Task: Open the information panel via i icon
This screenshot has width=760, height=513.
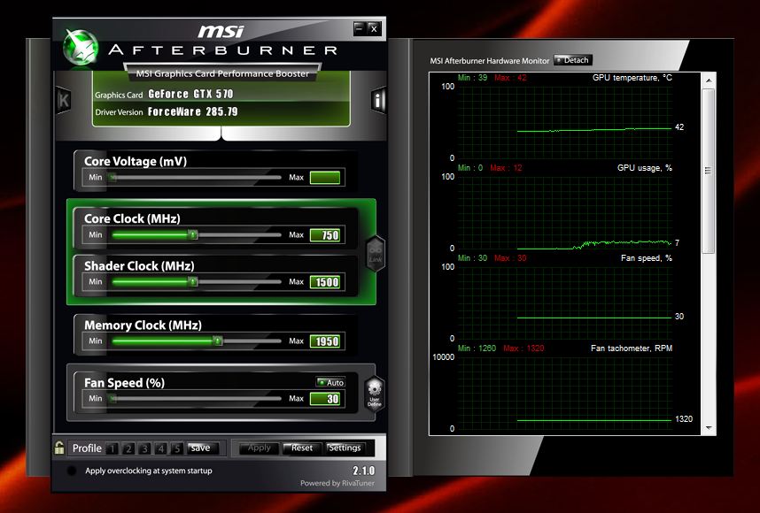Action: 379,99
